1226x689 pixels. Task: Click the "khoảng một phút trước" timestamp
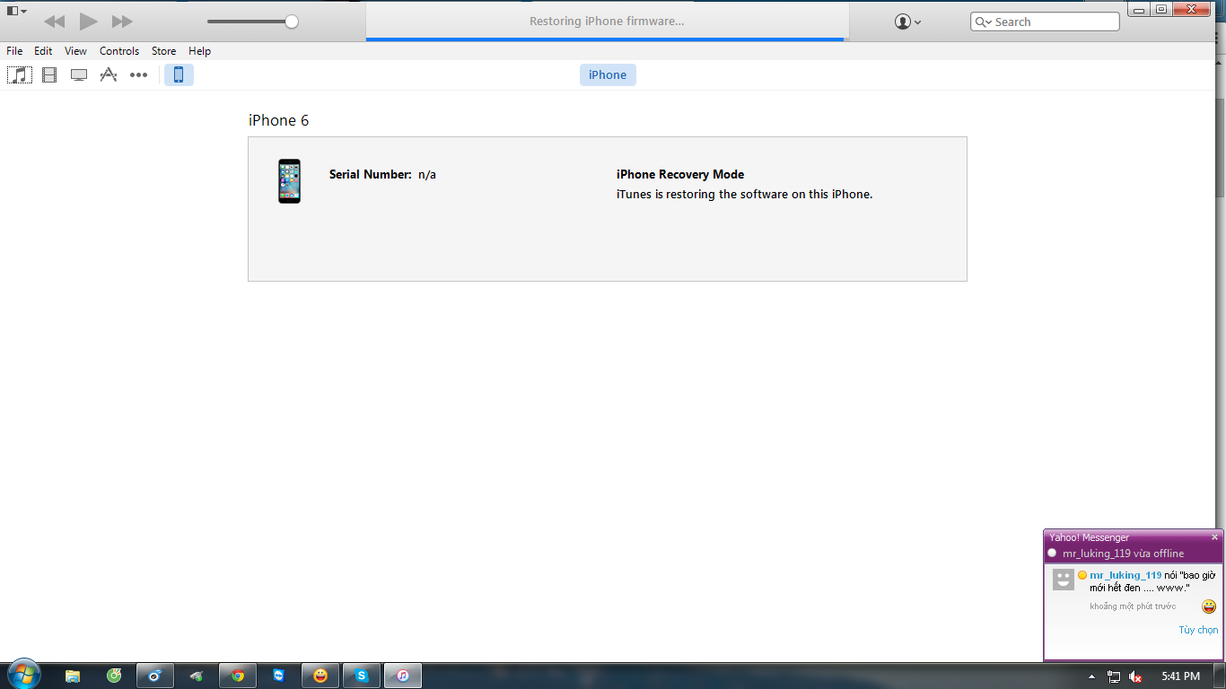point(1133,606)
